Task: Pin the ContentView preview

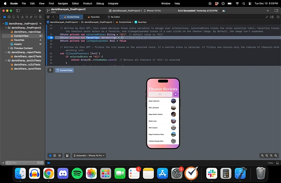Action: (x=50, y=70)
